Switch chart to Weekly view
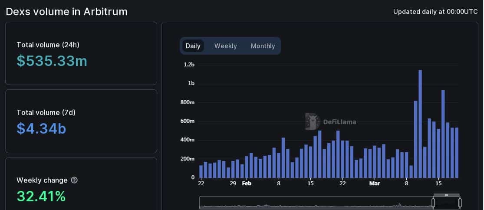 226,46
